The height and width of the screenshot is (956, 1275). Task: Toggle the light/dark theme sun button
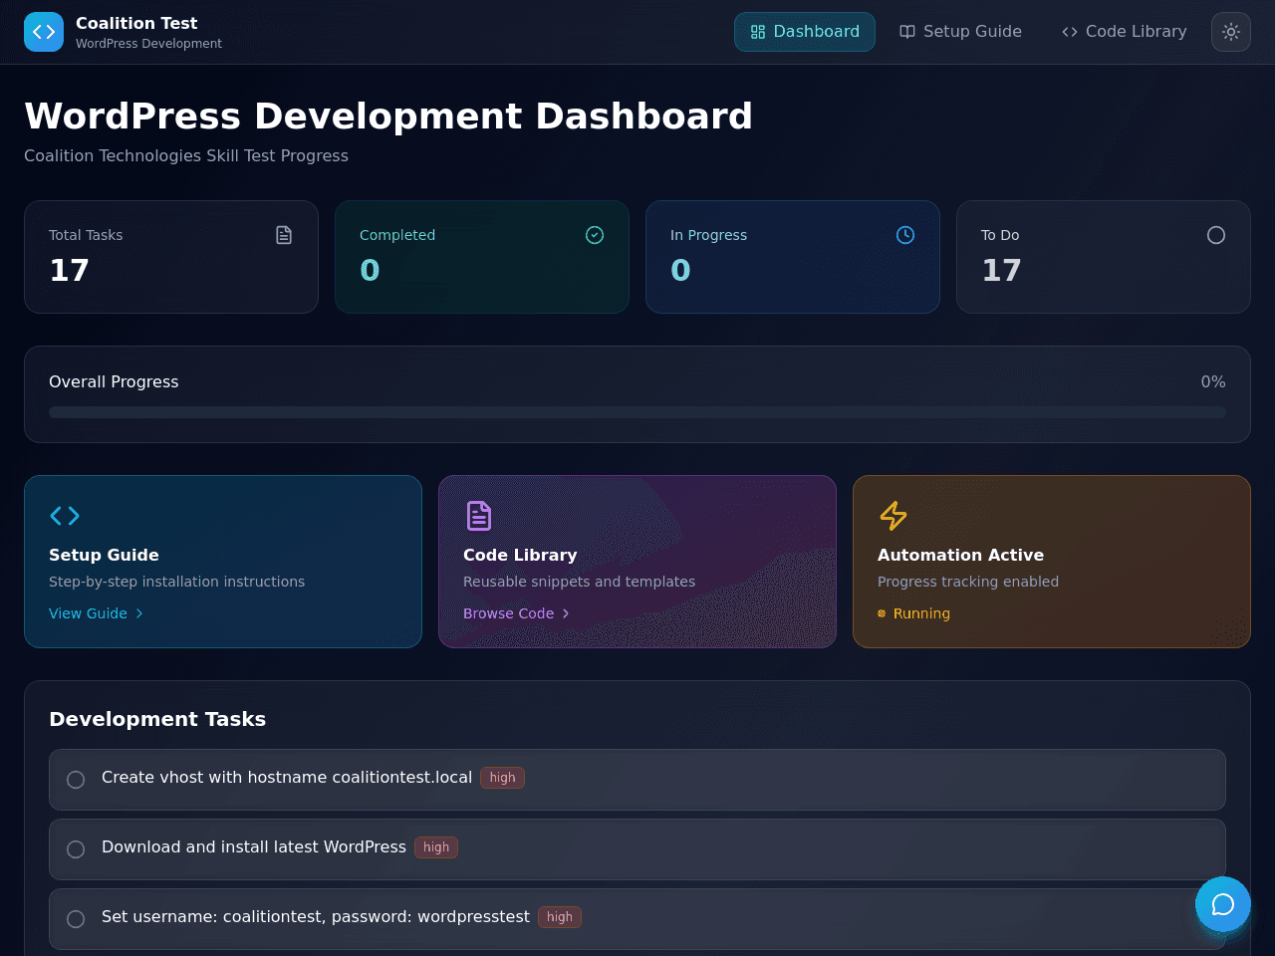[1231, 32]
